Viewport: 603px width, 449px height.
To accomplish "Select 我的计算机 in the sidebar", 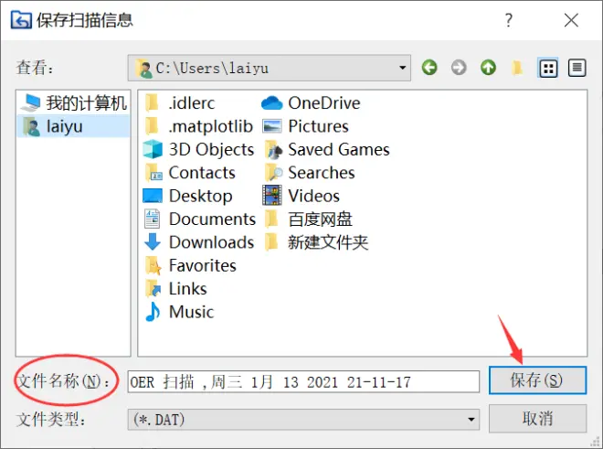I will (74, 103).
